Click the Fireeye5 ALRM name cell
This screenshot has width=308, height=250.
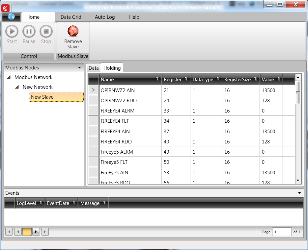point(130,152)
